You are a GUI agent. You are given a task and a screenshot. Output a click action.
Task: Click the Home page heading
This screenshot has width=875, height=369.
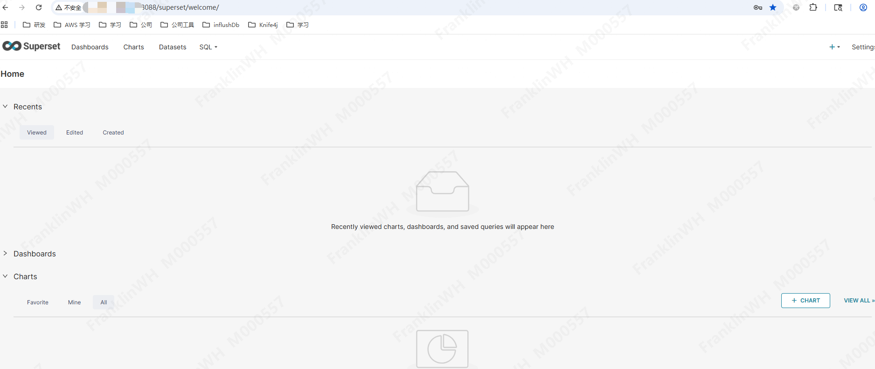13,74
